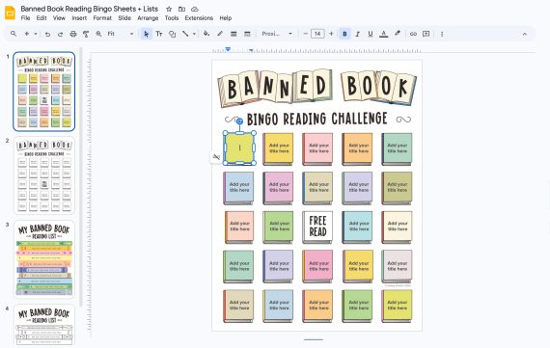Open the fill color bucket
550x348 pixels.
[206, 34]
